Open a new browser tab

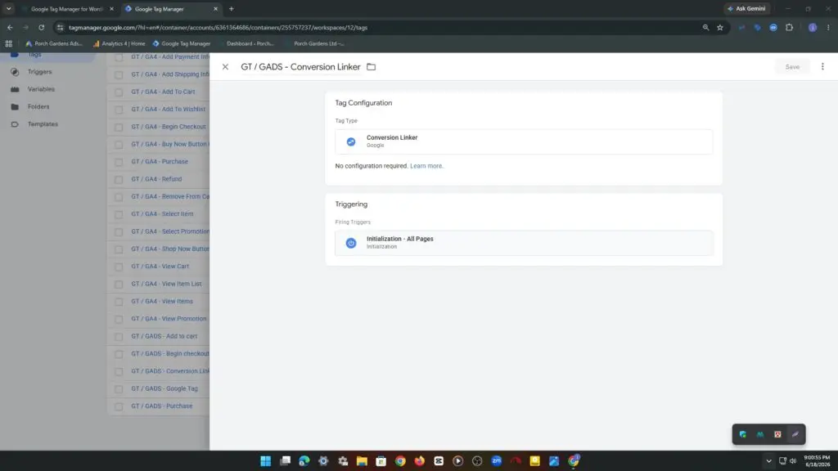(232, 9)
